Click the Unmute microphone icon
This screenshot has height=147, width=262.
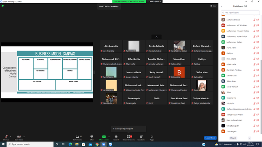6,137
